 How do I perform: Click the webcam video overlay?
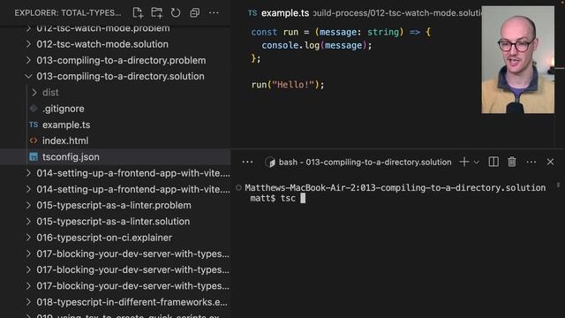click(x=518, y=59)
